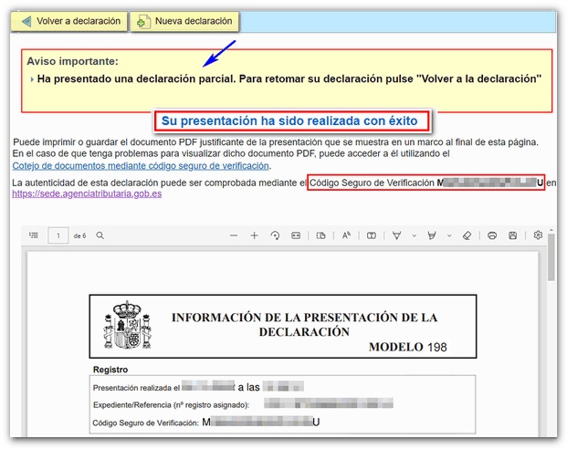Expand the highlighter options dropdown
This screenshot has width=567, height=449.
click(x=449, y=235)
